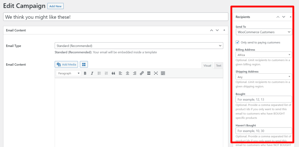The height and width of the screenshot is (147, 299).
Task: Insert Read More tag
Action: pyautogui.click(x=149, y=73)
